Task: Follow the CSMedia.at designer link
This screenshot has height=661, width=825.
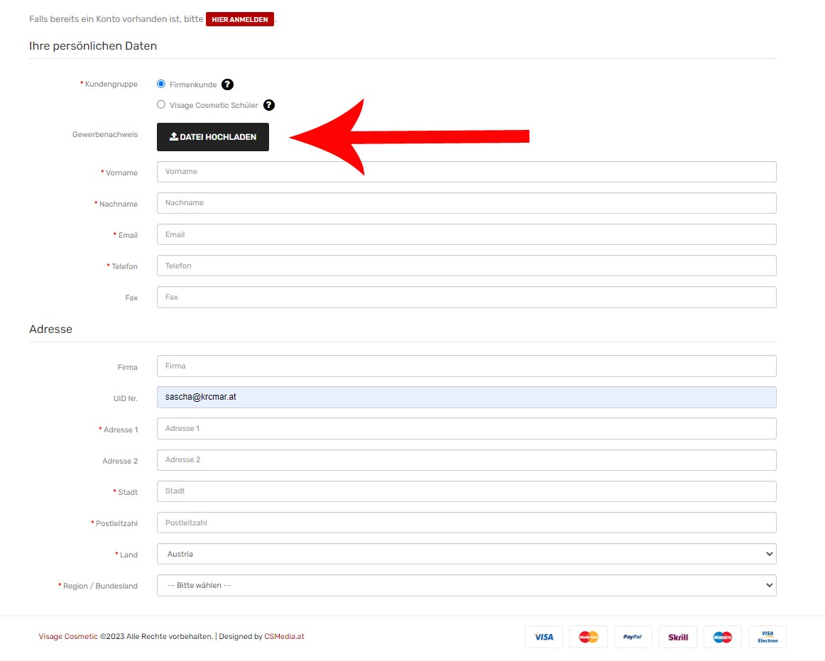Action: 284,636
